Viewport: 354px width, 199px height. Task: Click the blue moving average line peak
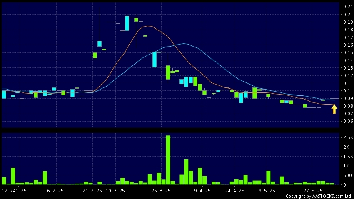(184, 43)
